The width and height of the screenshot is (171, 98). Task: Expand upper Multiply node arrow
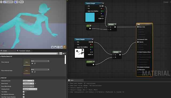point(115,24)
